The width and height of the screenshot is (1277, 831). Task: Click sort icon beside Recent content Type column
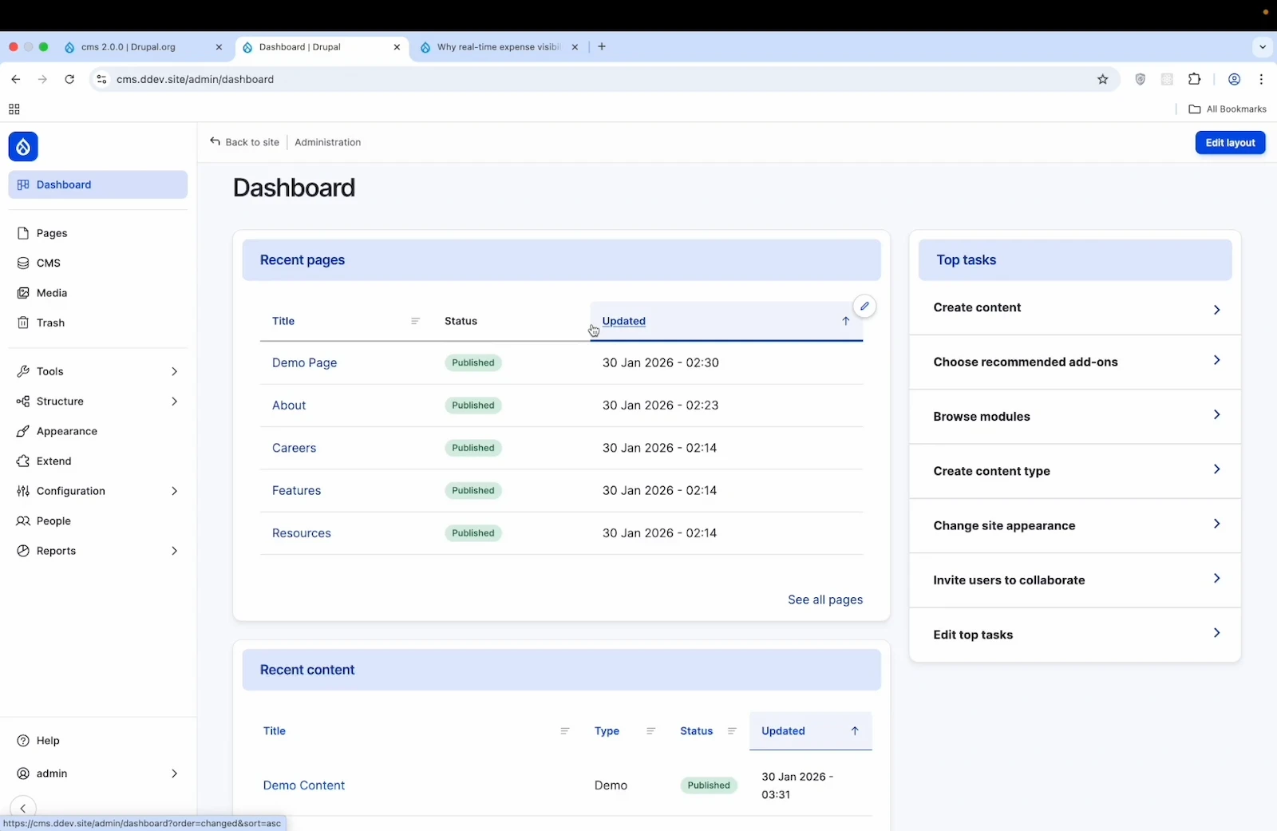(650, 731)
